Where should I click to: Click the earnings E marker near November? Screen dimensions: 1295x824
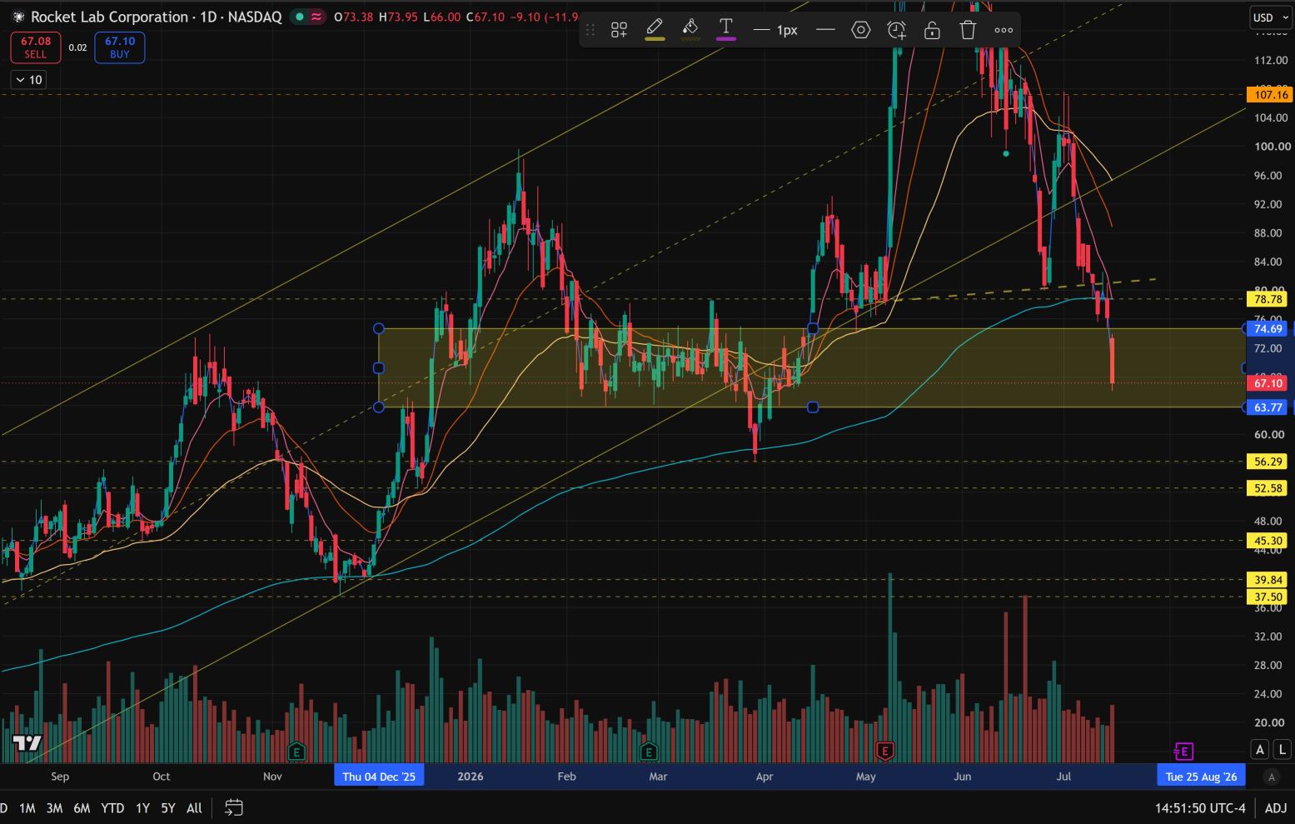[296, 752]
